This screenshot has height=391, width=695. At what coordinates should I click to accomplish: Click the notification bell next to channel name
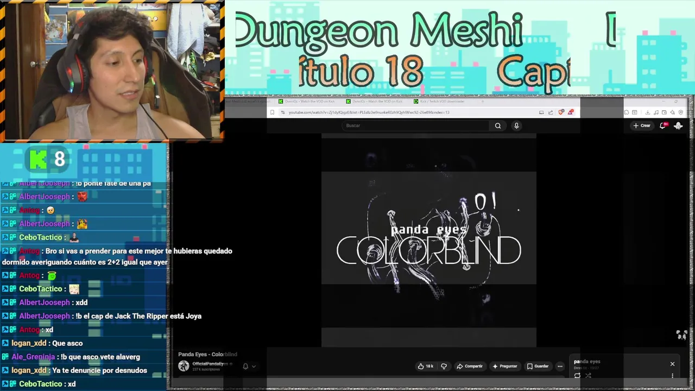[245, 366]
